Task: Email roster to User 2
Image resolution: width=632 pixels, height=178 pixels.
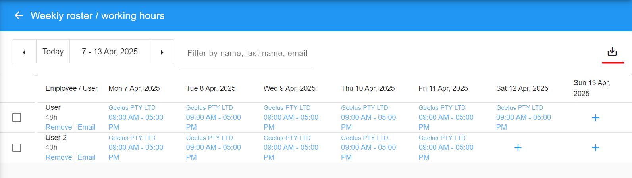Action: point(87,157)
